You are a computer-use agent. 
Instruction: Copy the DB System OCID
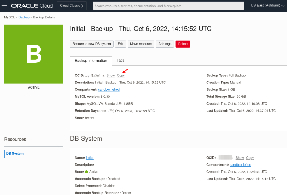pos(249,158)
